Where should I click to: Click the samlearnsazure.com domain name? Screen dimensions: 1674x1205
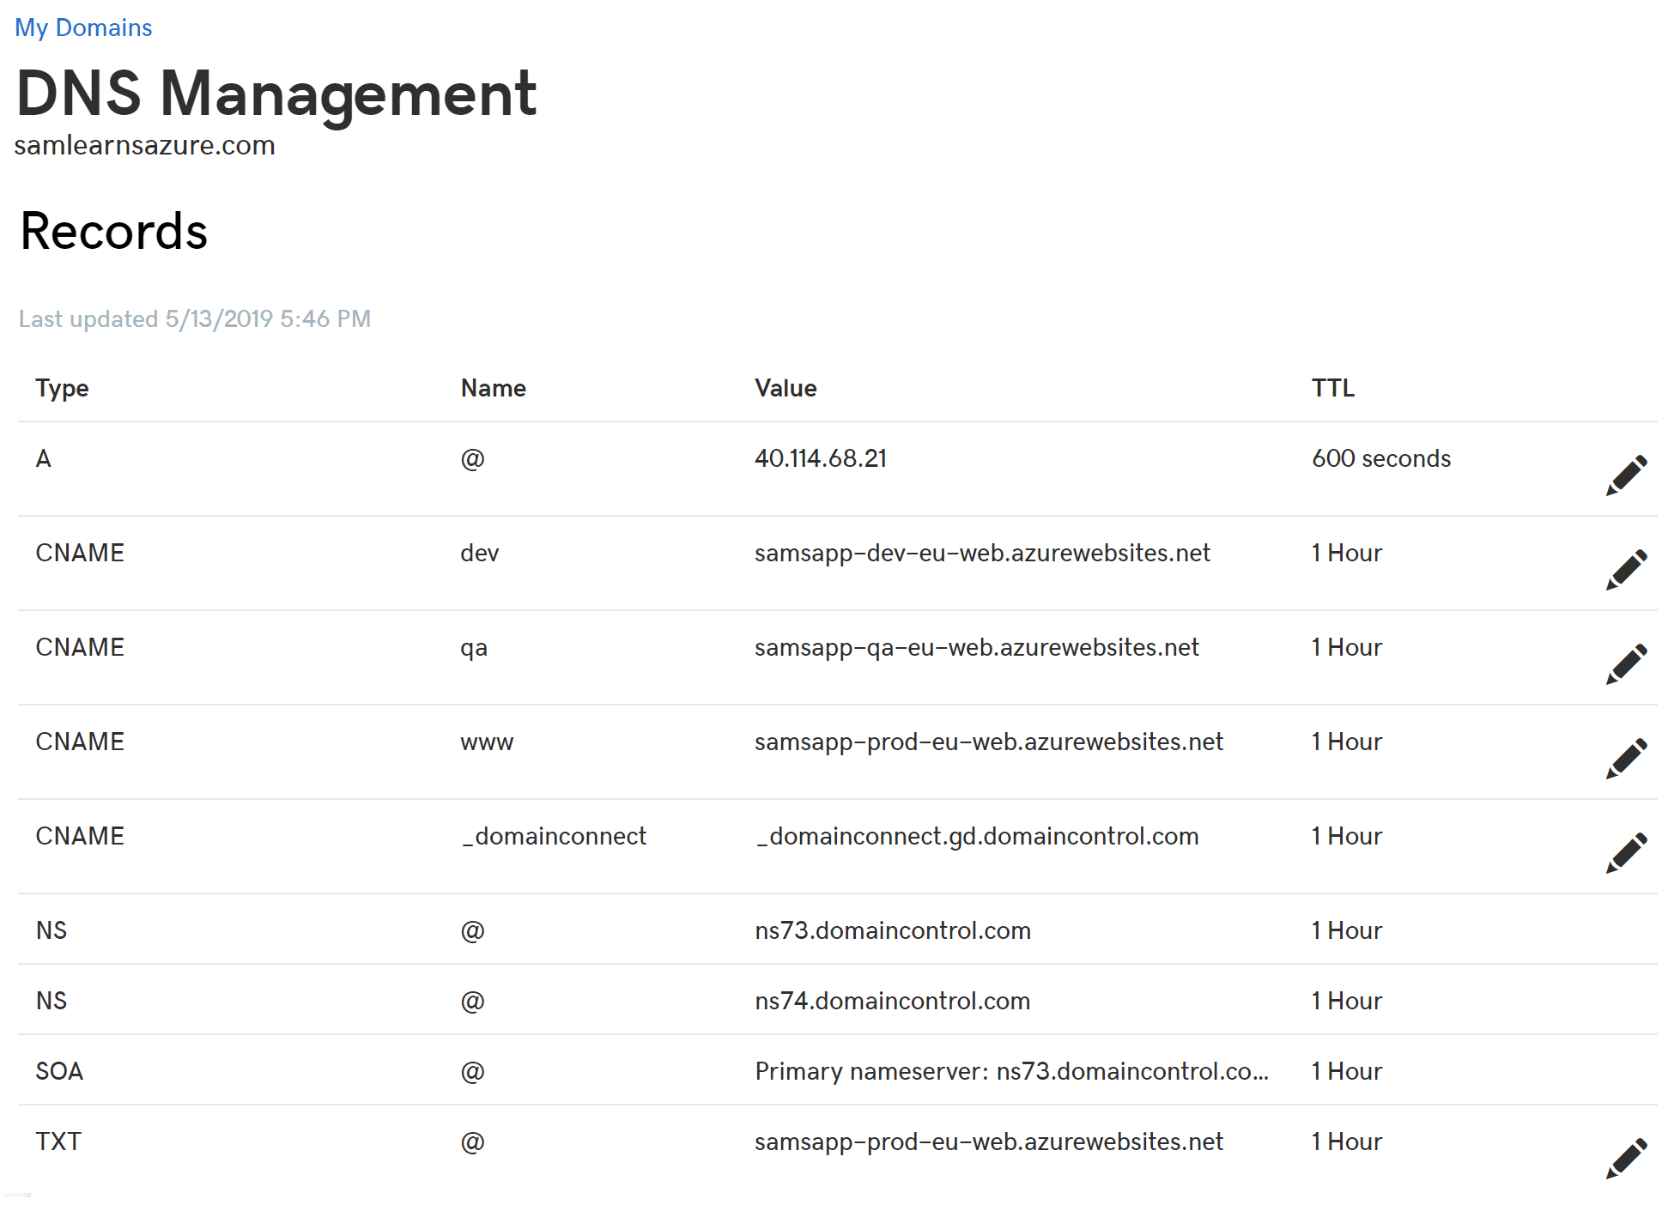[x=144, y=146]
